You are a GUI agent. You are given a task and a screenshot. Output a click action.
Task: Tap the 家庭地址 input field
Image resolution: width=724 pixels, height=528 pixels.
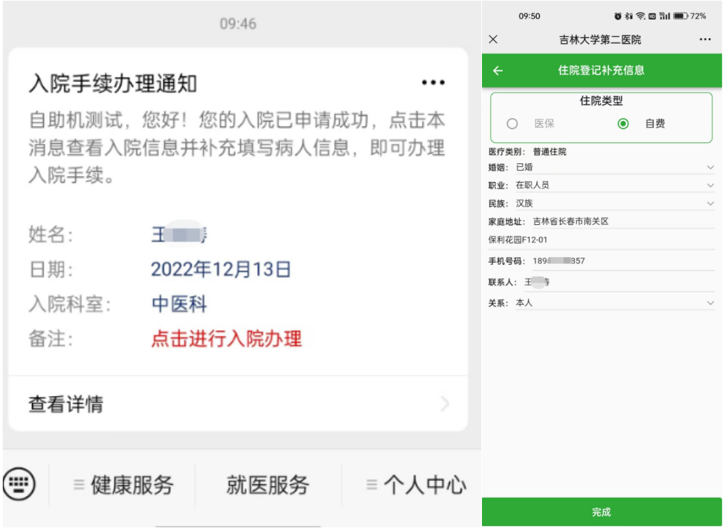[x=623, y=222]
